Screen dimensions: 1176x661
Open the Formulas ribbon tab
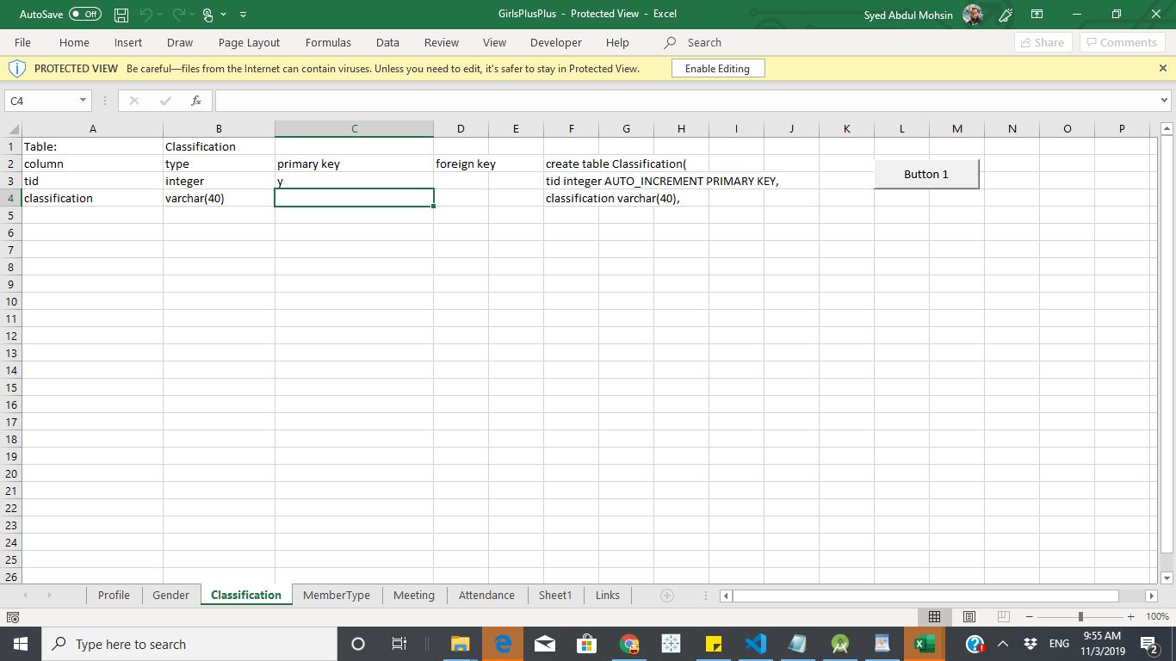(x=328, y=42)
